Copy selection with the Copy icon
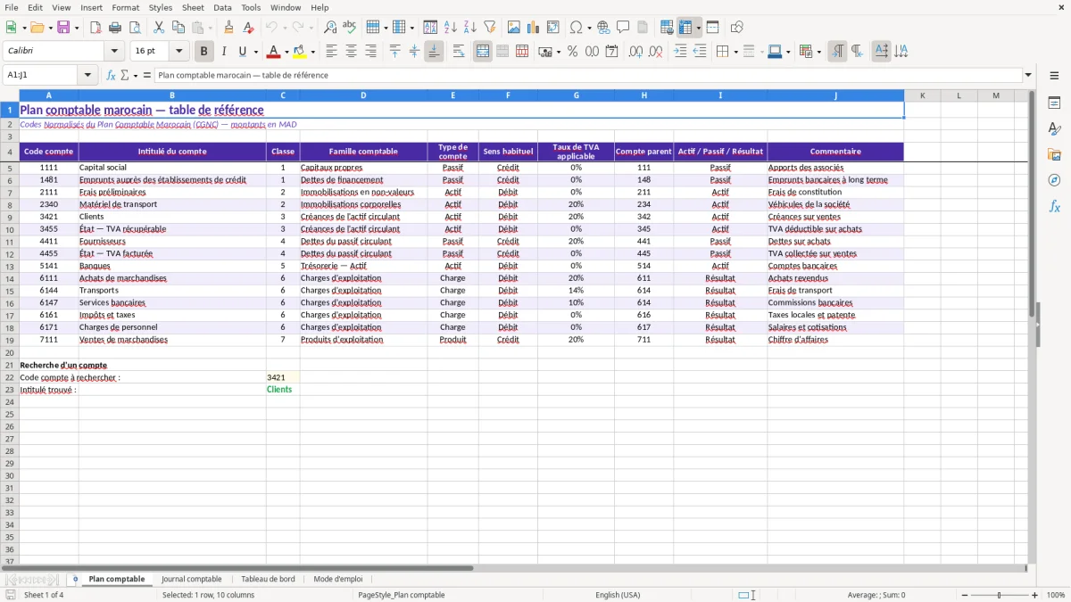This screenshot has width=1071, height=602. [x=178, y=28]
